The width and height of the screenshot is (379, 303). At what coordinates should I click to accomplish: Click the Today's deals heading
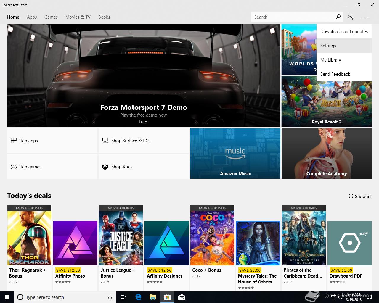coord(29,196)
